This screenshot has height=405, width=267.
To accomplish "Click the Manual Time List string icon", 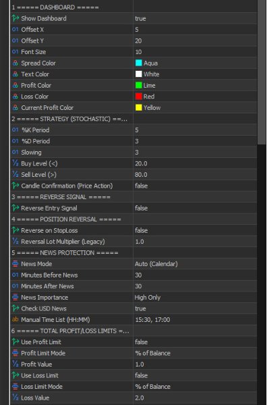I will click(x=16, y=319).
